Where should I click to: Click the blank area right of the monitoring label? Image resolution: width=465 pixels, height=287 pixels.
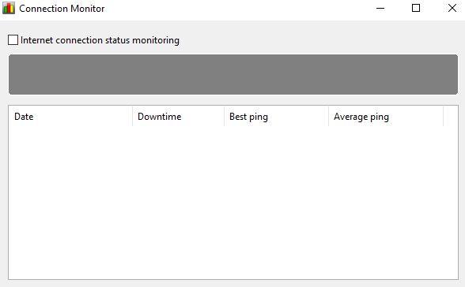(319, 40)
